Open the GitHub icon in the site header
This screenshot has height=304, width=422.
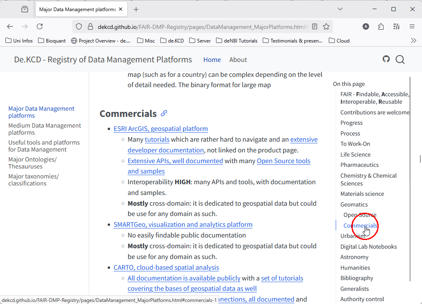[386, 59]
